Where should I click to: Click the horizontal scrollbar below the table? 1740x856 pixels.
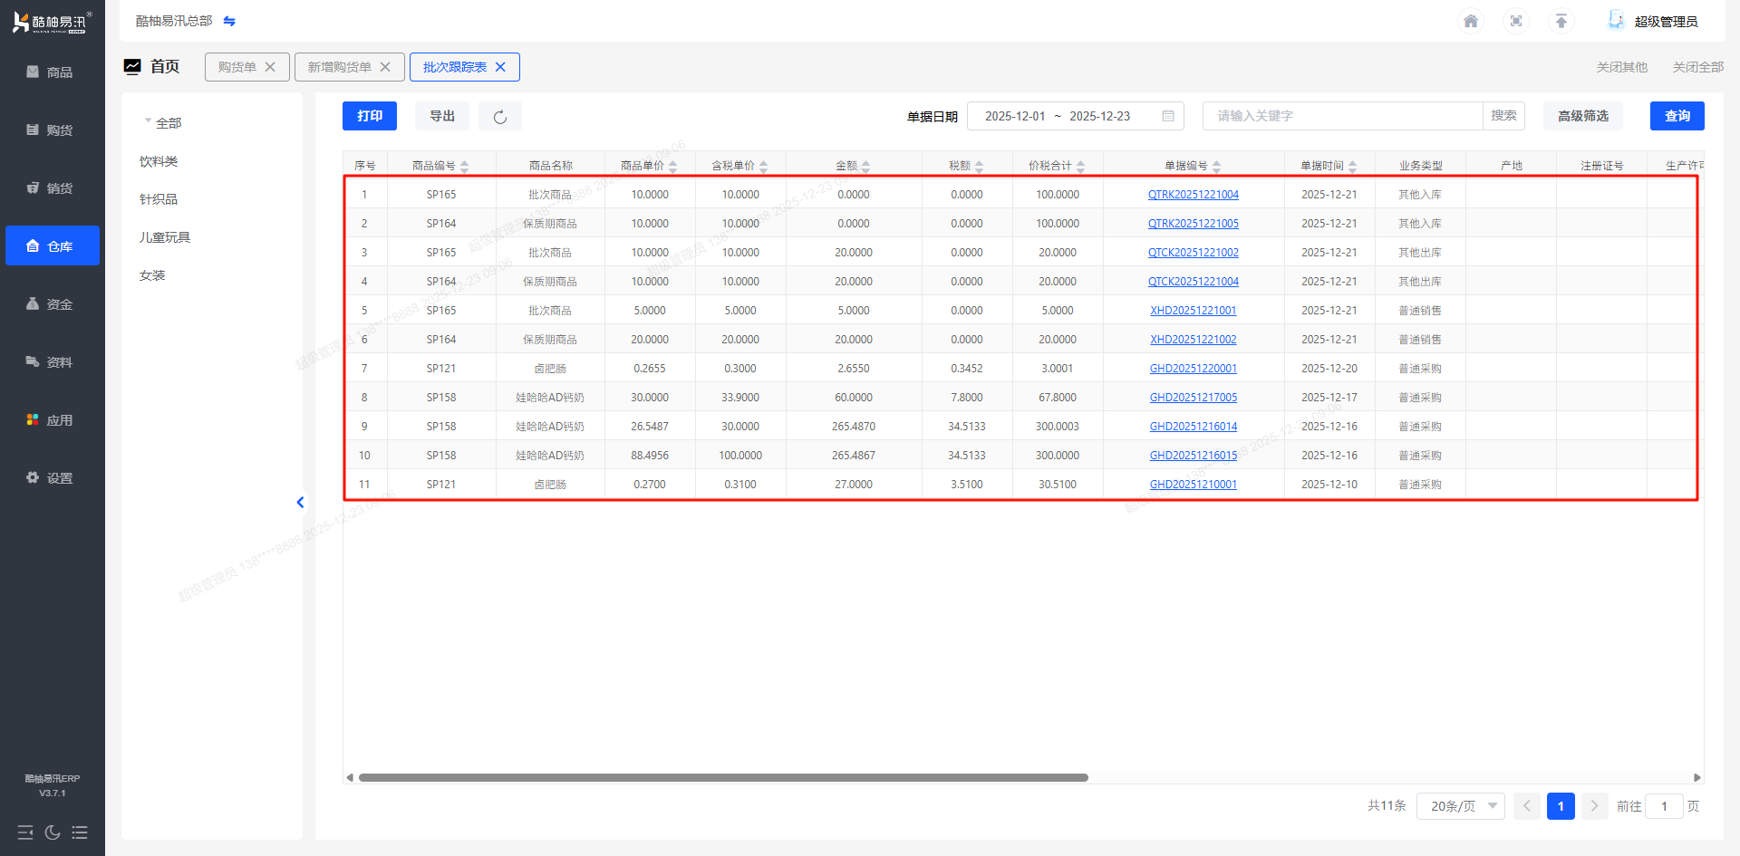(723, 777)
